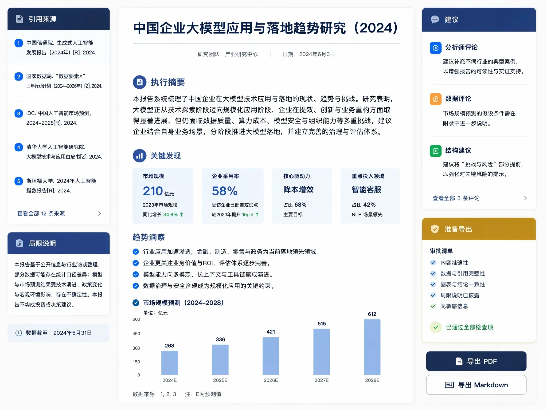Click the 重点投入领域 智能客服 card
547x410 pixels.
tap(370, 195)
